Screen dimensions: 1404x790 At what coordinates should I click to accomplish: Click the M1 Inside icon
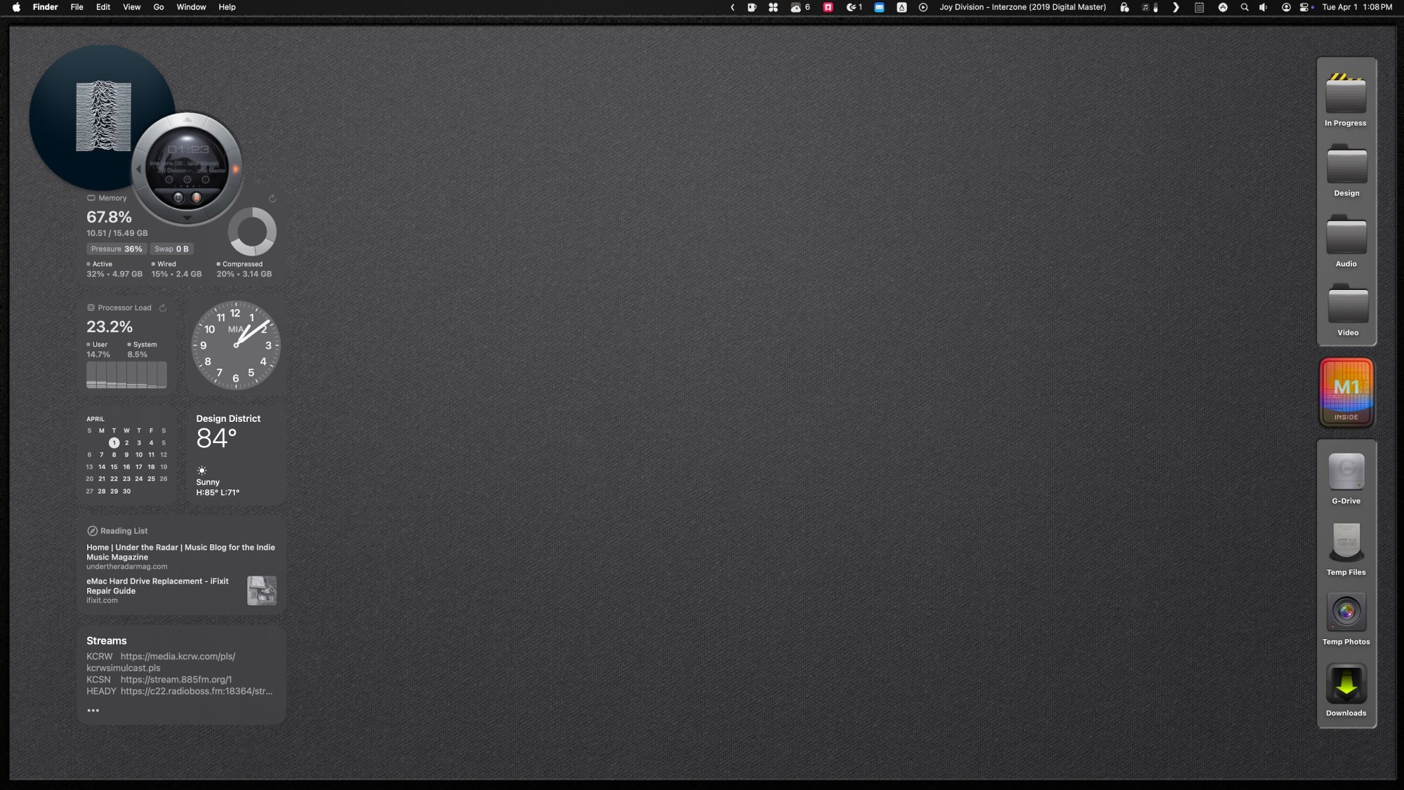click(1346, 393)
